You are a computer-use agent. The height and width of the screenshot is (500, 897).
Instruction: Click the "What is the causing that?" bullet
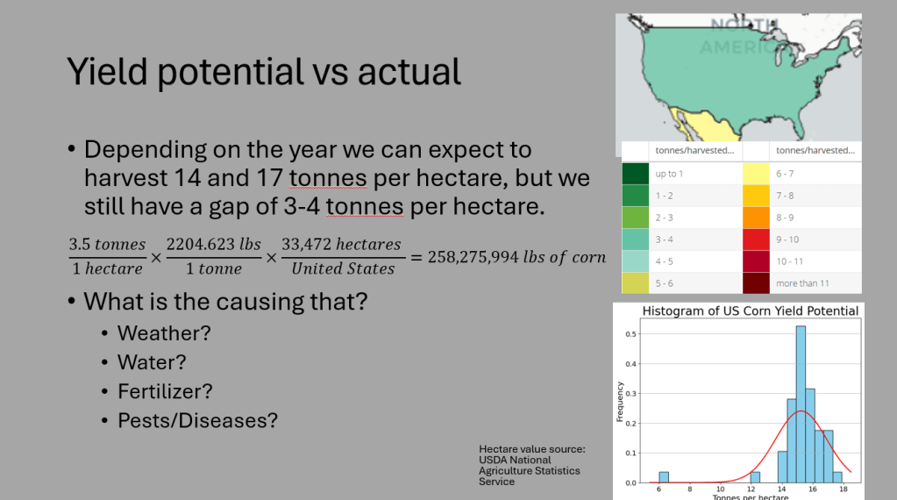224,302
